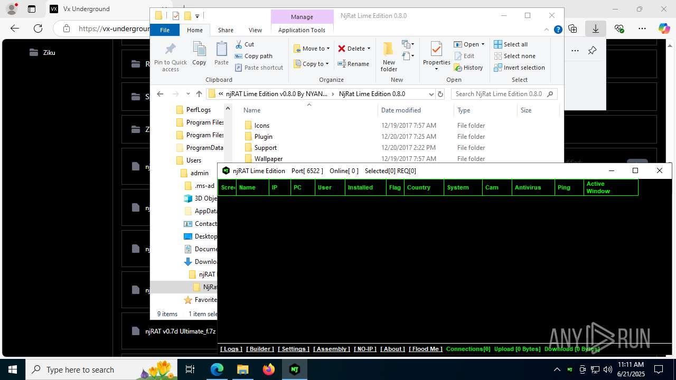This screenshot has width=676, height=380.
Task: Switch to the Share ribbon tab
Action: point(226,30)
